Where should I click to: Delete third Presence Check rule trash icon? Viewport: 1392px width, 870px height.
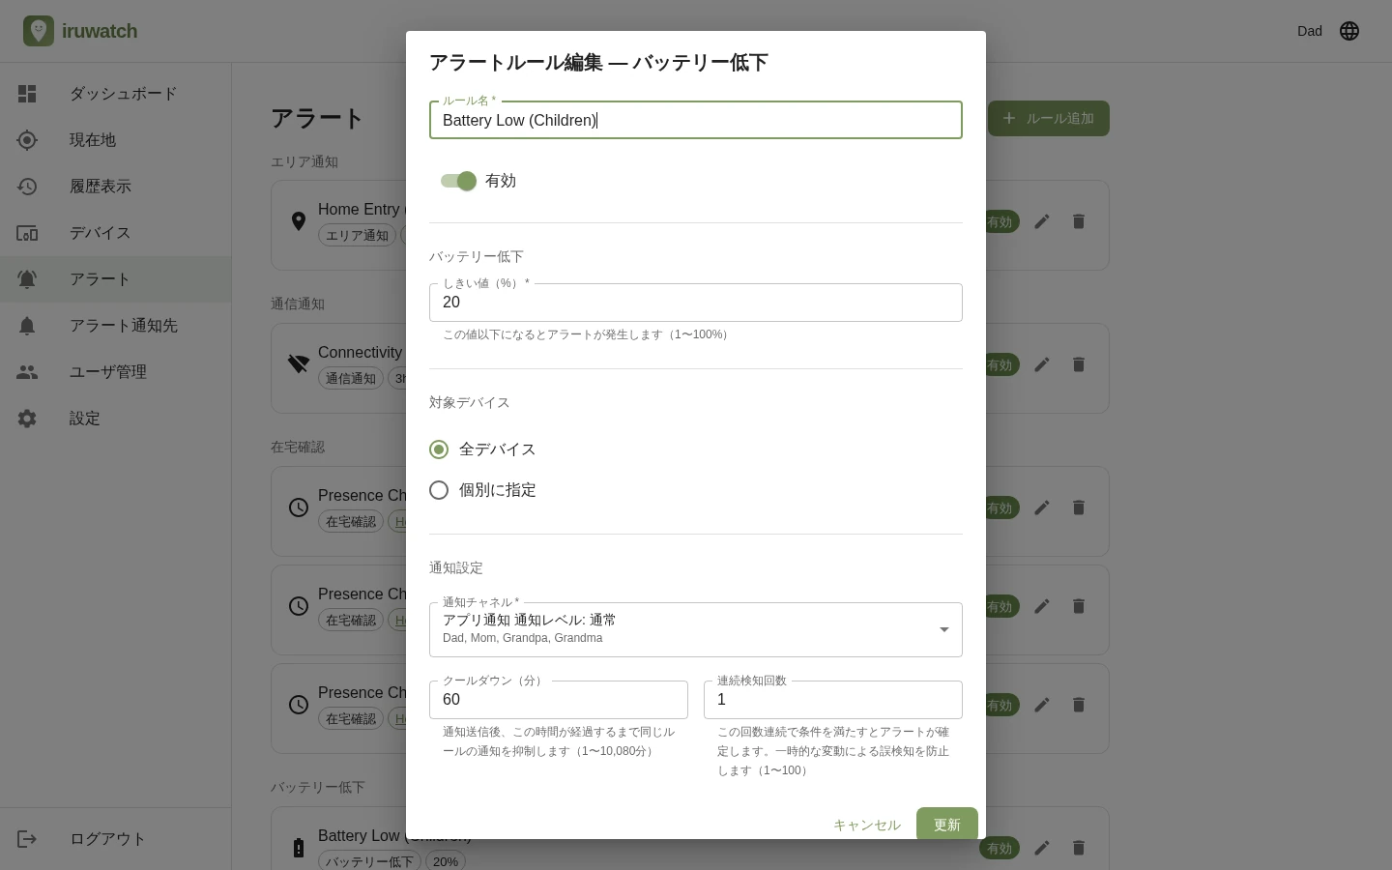(x=1079, y=705)
